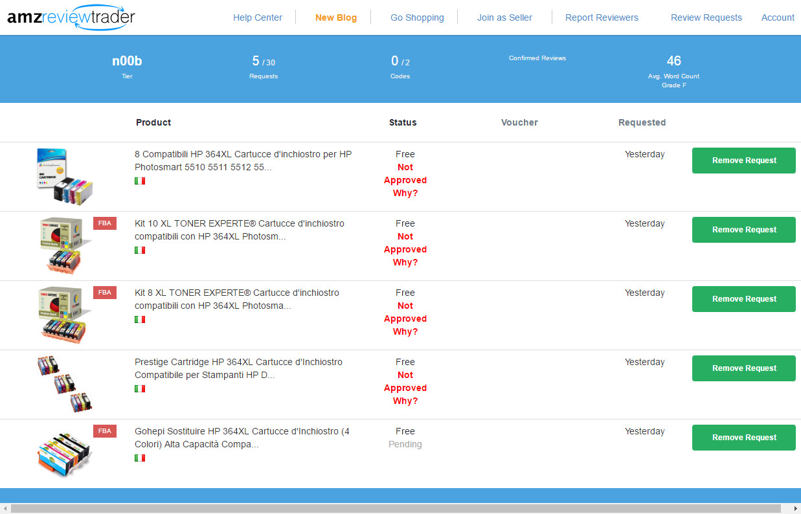Remove request for Kit 10 XL TONER EXPERTE
The height and width of the screenshot is (514, 801).
pos(744,230)
